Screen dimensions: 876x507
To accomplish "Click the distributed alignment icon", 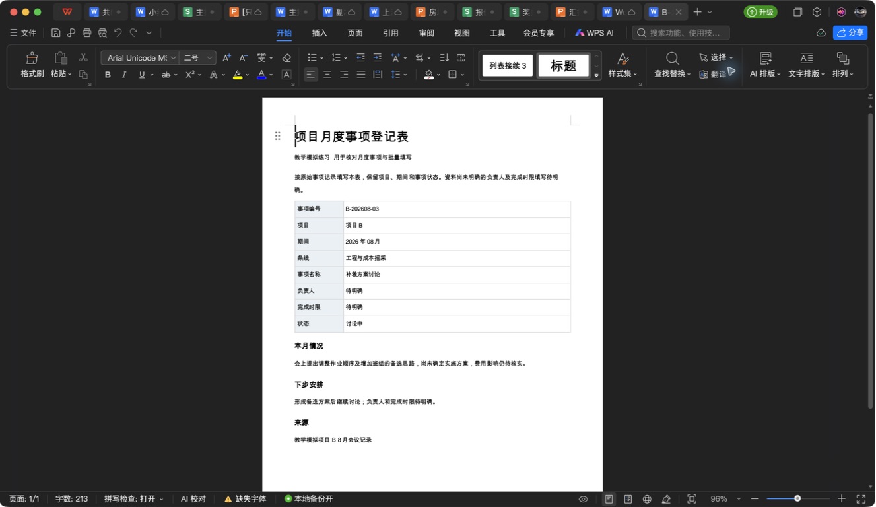I will point(378,75).
